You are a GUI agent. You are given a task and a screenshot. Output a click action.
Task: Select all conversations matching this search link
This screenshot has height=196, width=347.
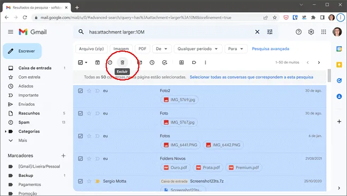[251, 77]
